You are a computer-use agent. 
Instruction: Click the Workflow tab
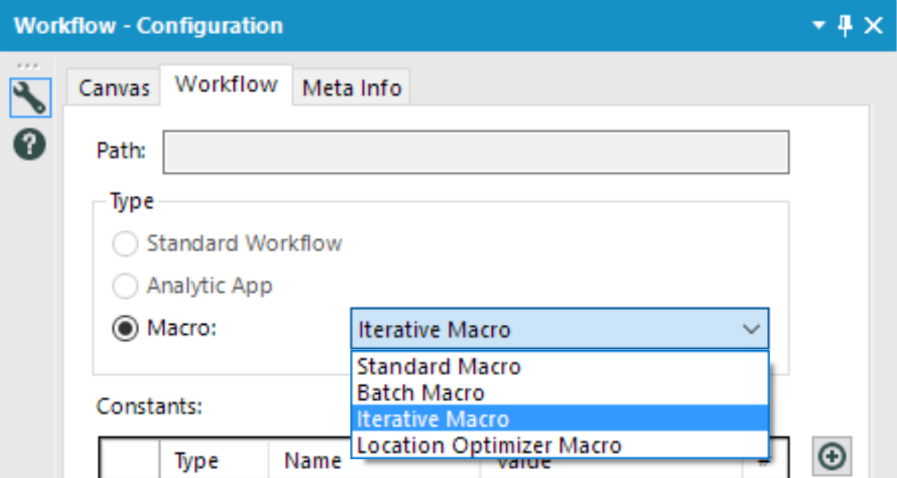click(x=226, y=85)
